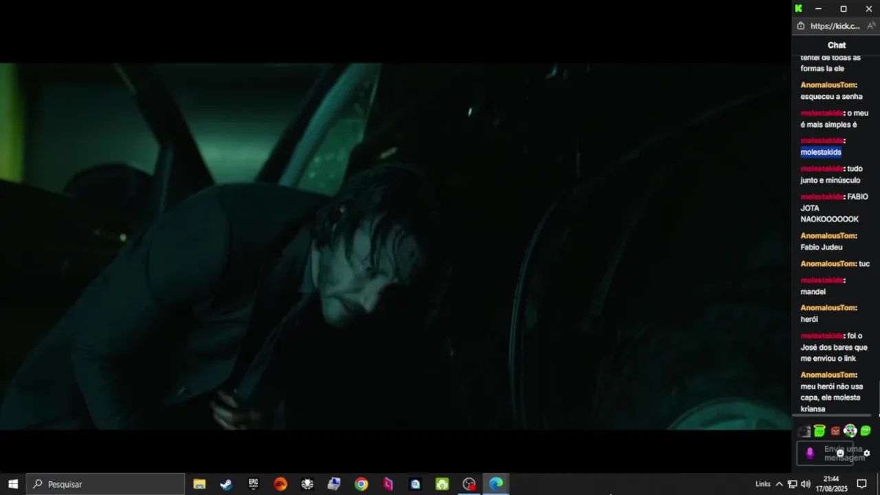Open the clock showing 21:44
Screen dimensions: 880x495
tap(831, 484)
